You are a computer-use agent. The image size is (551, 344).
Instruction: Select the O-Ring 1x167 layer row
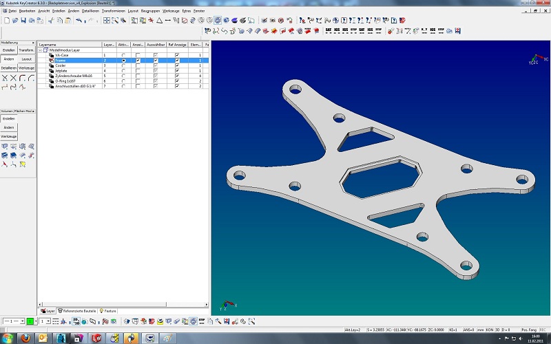coord(123,80)
